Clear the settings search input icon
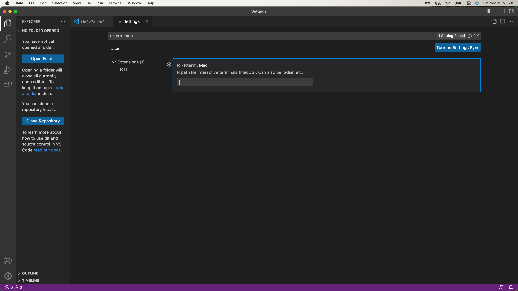This screenshot has width=518, height=291. (x=470, y=36)
